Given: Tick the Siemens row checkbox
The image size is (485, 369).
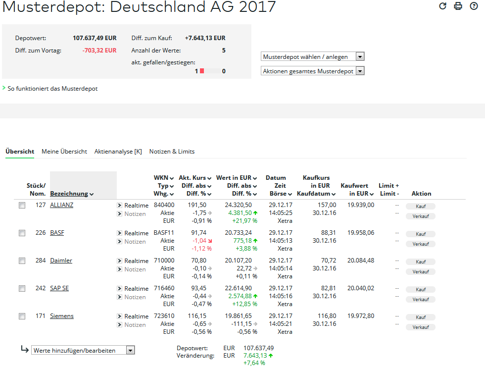Looking at the screenshot, I should [22, 316].
